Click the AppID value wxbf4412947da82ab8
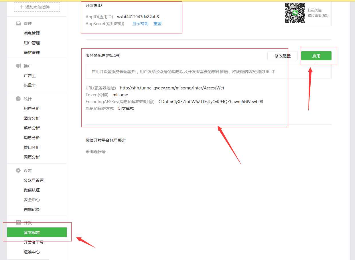 (x=138, y=17)
